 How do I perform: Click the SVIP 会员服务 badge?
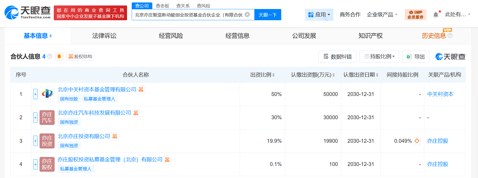pos(415,14)
